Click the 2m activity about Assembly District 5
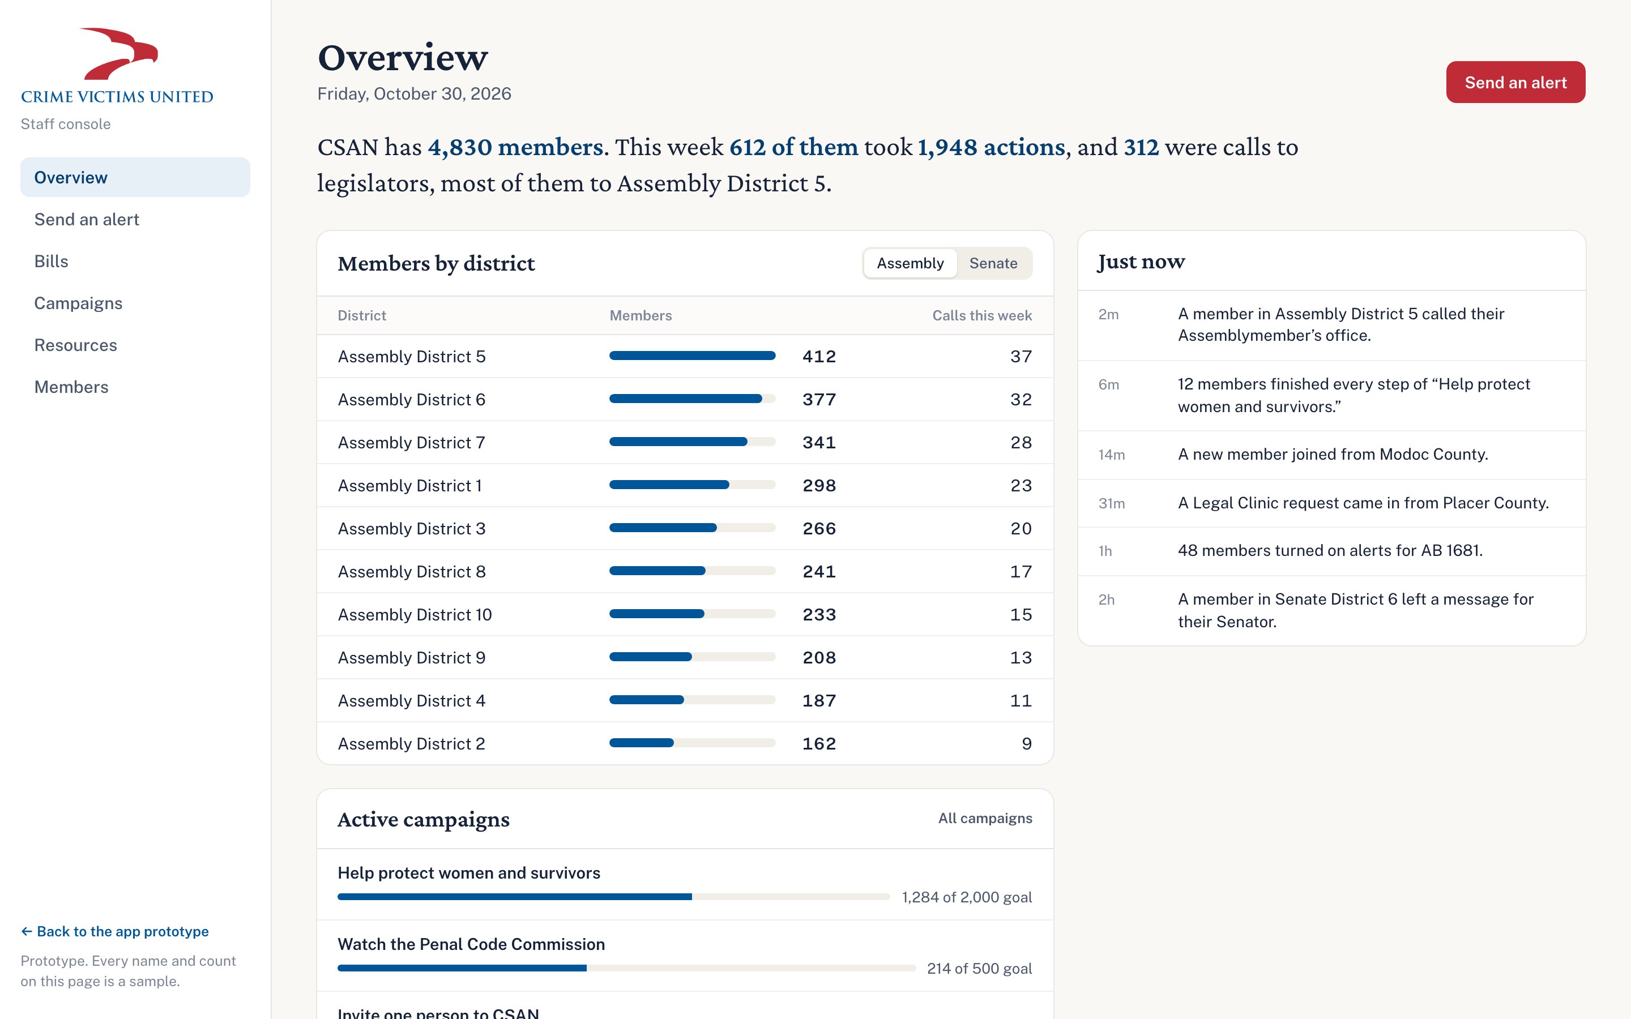This screenshot has width=1631, height=1019. click(x=1332, y=325)
